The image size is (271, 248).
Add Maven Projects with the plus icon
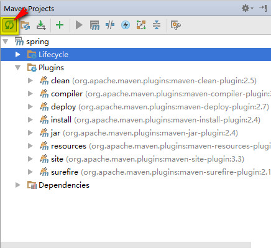coord(60,25)
